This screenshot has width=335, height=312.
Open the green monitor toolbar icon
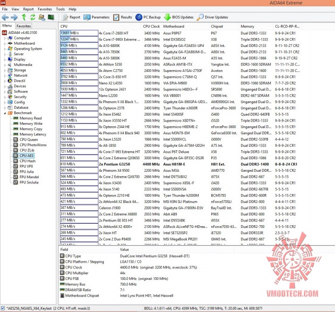pyautogui.click(x=51, y=17)
